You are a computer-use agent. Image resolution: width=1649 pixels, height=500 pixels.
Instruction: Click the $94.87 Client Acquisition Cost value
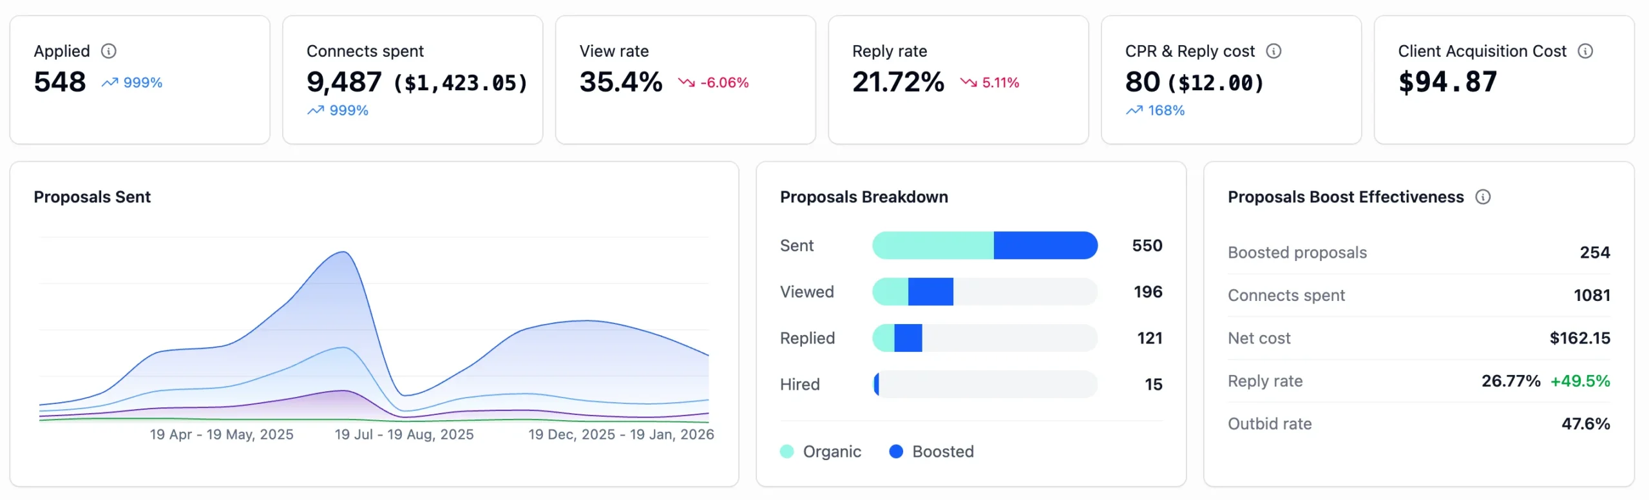click(1447, 82)
